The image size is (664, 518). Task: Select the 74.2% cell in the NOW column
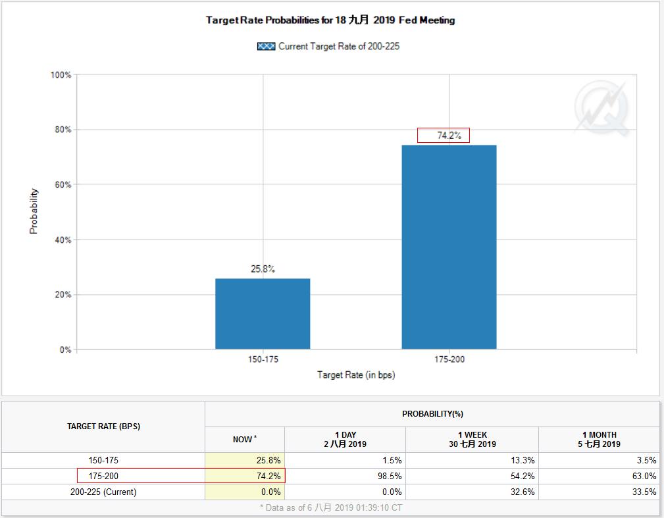[245, 476]
